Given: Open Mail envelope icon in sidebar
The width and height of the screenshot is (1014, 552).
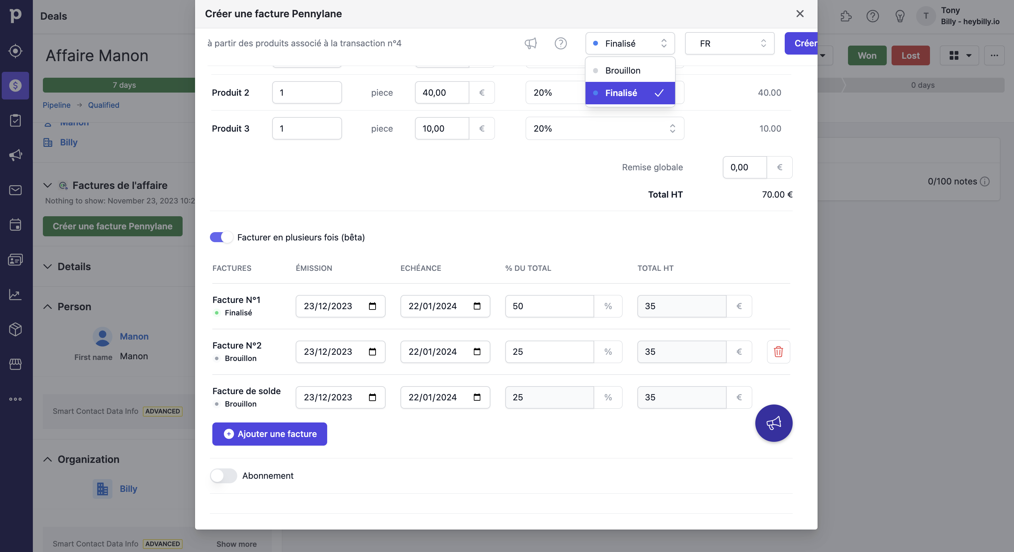Looking at the screenshot, I should pos(15,190).
